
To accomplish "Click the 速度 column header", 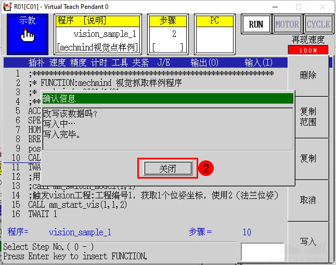I will [x=57, y=62].
